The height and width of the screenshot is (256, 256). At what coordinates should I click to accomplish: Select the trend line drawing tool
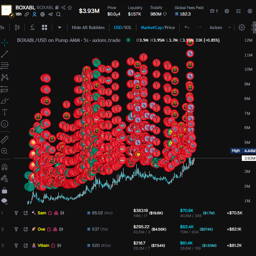(x=5, y=54)
